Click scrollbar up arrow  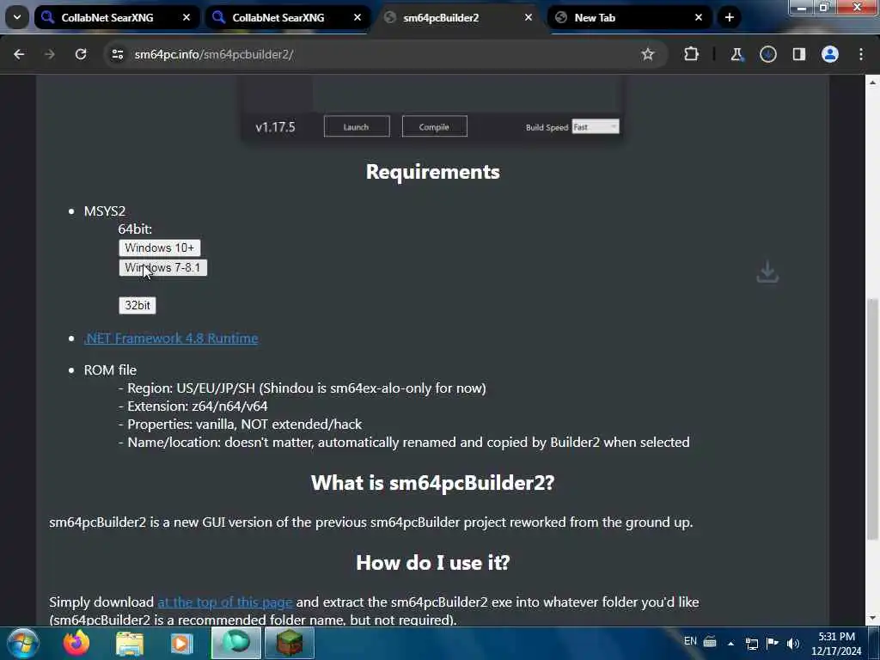872,82
